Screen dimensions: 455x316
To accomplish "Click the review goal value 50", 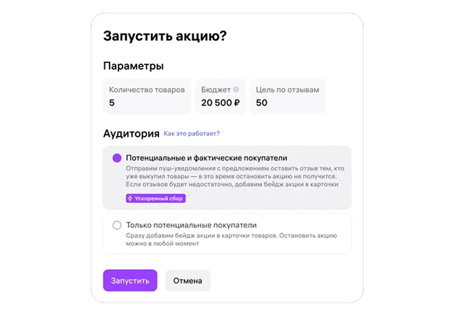I will pos(261,103).
